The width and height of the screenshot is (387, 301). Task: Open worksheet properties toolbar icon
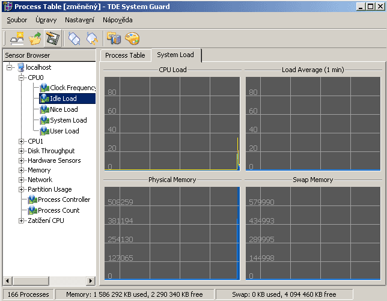tap(113, 38)
